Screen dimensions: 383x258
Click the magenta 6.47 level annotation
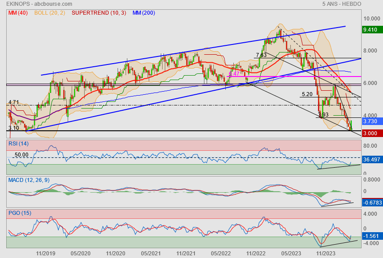click(x=234, y=74)
